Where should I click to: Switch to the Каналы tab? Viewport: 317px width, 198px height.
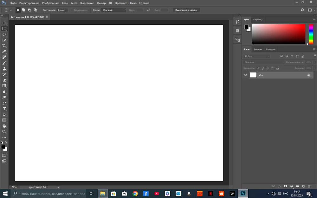pos(258,49)
